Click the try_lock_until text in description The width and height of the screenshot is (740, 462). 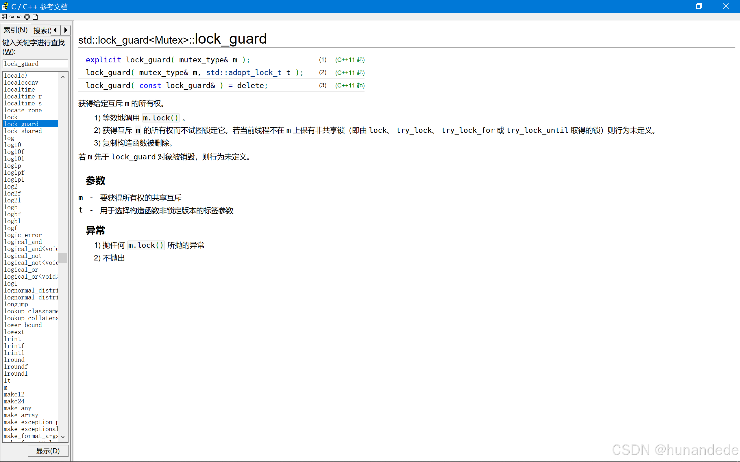[537, 131]
